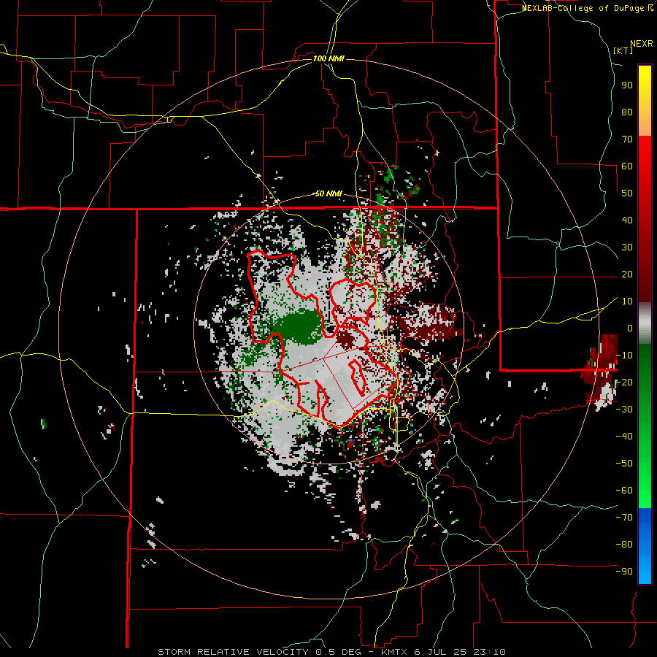Click the small closed red polygon inside the radar echoes
Image resolution: width=657 pixels, height=657 pixels.
click(x=358, y=377)
